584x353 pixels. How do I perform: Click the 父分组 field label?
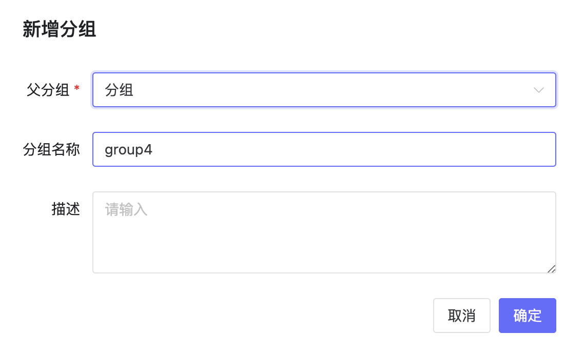click(48, 90)
